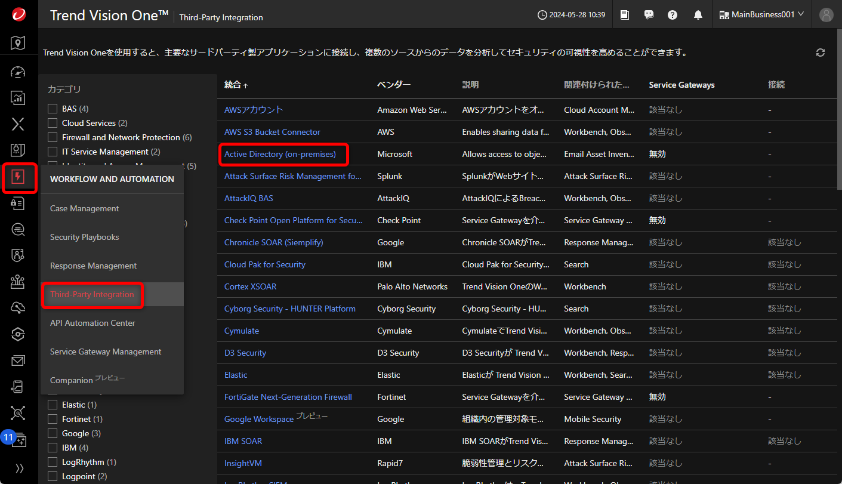Click the help question mark icon
Image resolution: width=842 pixels, height=484 pixels.
click(673, 15)
